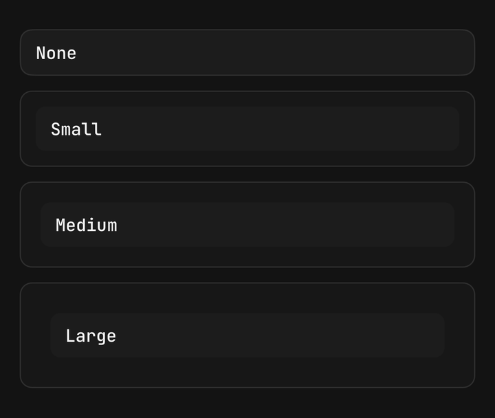The image size is (495, 418).
Task: Click the padding below the Large inner box
Action: tap(247, 373)
